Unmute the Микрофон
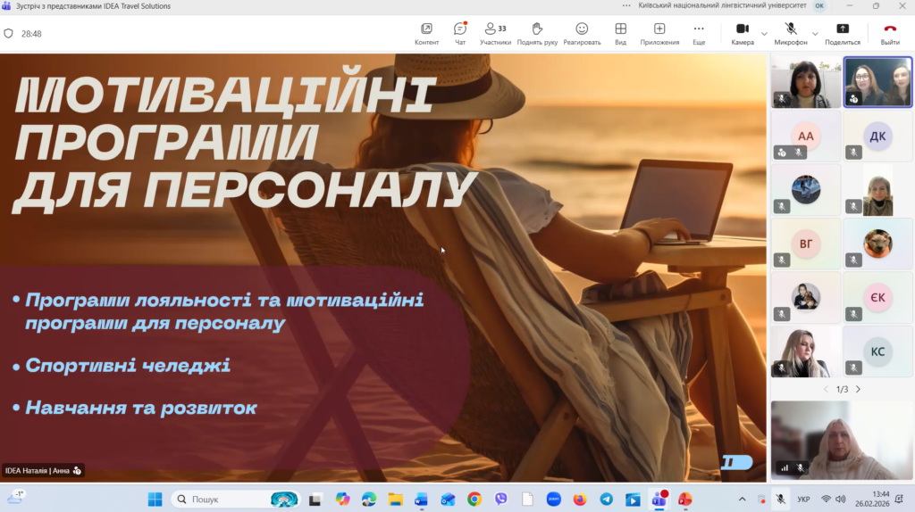Screen dimensions: 915x512 791,33
